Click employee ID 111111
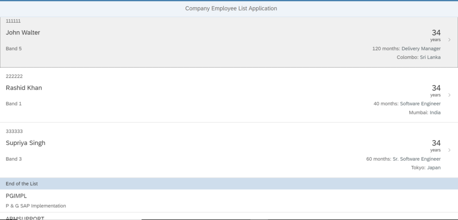The width and height of the screenshot is (458, 220). (13, 21)
